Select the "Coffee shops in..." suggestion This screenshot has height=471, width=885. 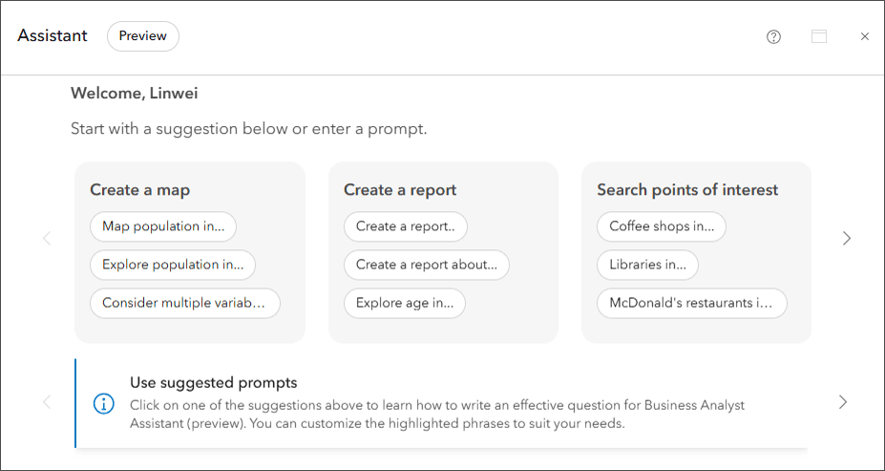pos(662,226)
